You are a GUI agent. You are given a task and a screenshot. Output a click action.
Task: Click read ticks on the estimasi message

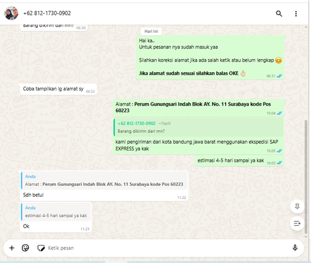point(279,163)
